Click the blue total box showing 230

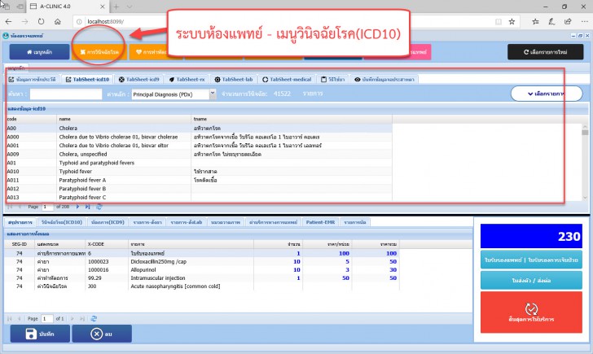[531, 236]
